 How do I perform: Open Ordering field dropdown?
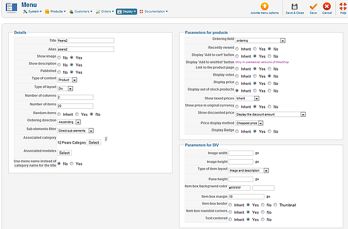click(260, 41)
